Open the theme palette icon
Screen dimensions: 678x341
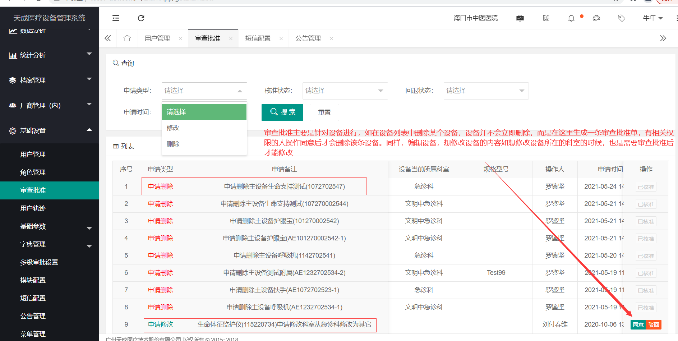tap(596, 18)
